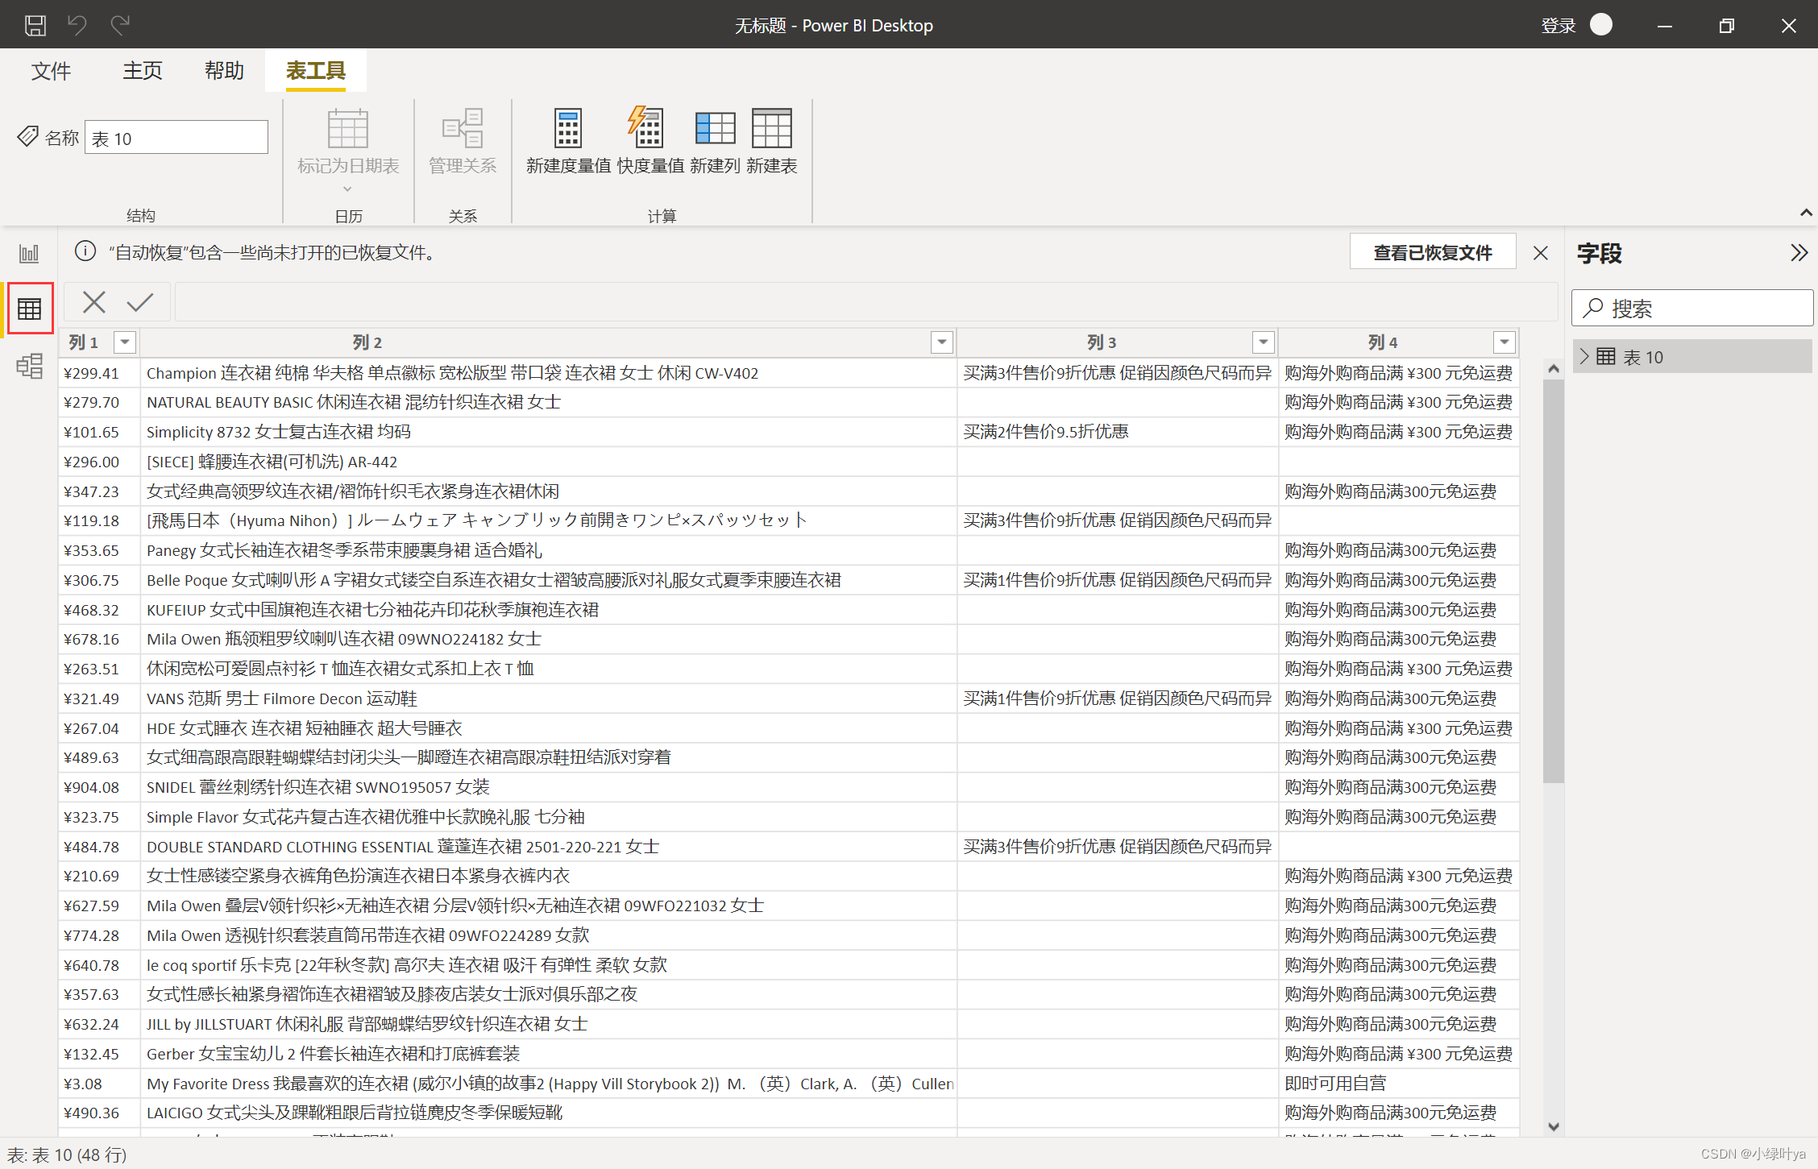Click the New Table icon
This screenshot has width=1818, height=1169.
tap(771, 129)
